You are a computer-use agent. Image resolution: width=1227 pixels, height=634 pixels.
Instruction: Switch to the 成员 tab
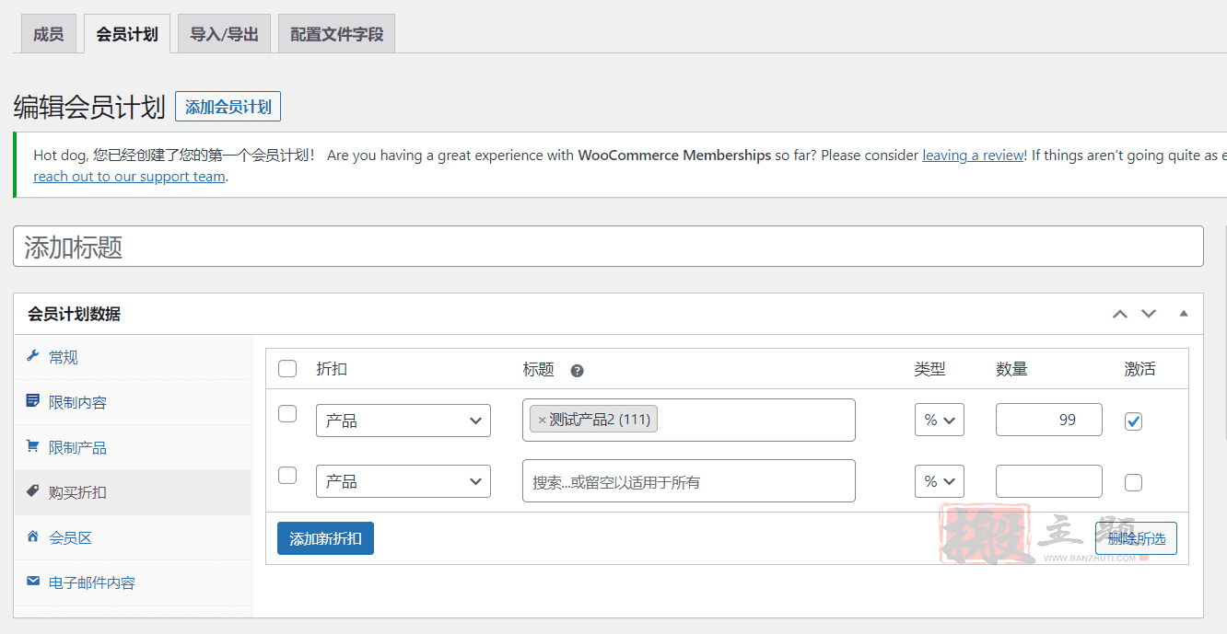(49, 34)
